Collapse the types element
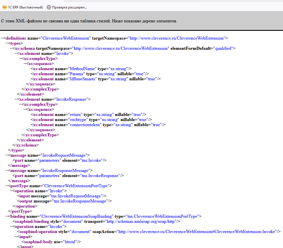The width and height of the screenshot is (283, 248). click(x=7, y=43)
